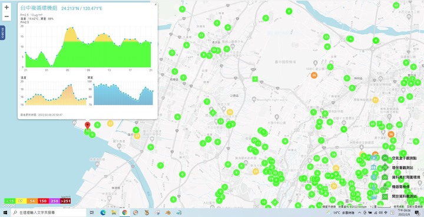
Task: Toggle 環保署觀測站 legend layer
Action: point(402,167)
